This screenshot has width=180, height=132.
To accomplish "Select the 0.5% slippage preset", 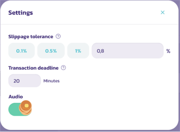I will point(51,51).
